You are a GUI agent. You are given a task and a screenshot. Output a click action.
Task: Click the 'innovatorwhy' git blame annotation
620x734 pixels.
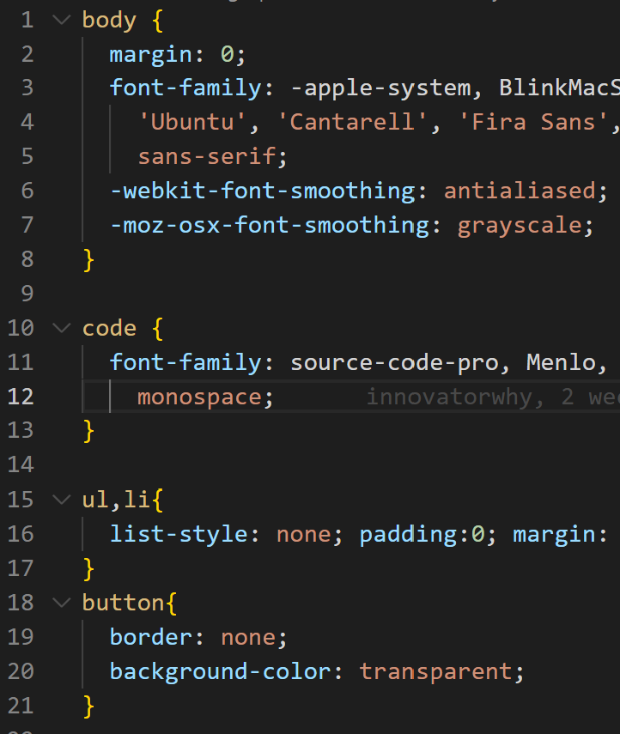point(448,397)
